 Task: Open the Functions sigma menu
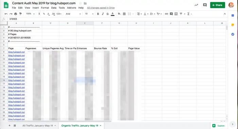point(189,14)
